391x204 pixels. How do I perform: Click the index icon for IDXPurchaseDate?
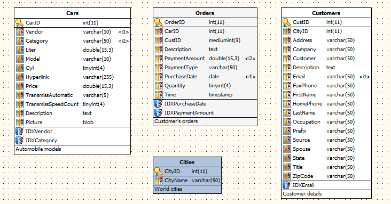click(159, 104)
